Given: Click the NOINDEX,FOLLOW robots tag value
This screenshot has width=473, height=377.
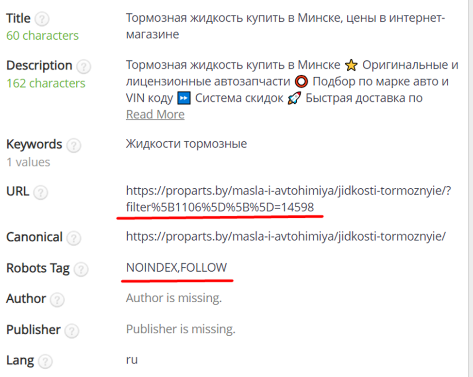Looking at the screenshot, I should (176, 267).
